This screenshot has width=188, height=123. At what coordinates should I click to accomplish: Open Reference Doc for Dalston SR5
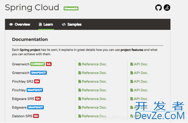tap(92, 116)
